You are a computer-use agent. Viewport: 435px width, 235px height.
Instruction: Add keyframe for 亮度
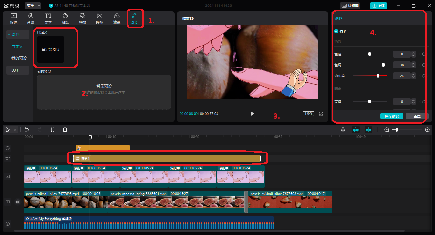(x=424, y=102)
